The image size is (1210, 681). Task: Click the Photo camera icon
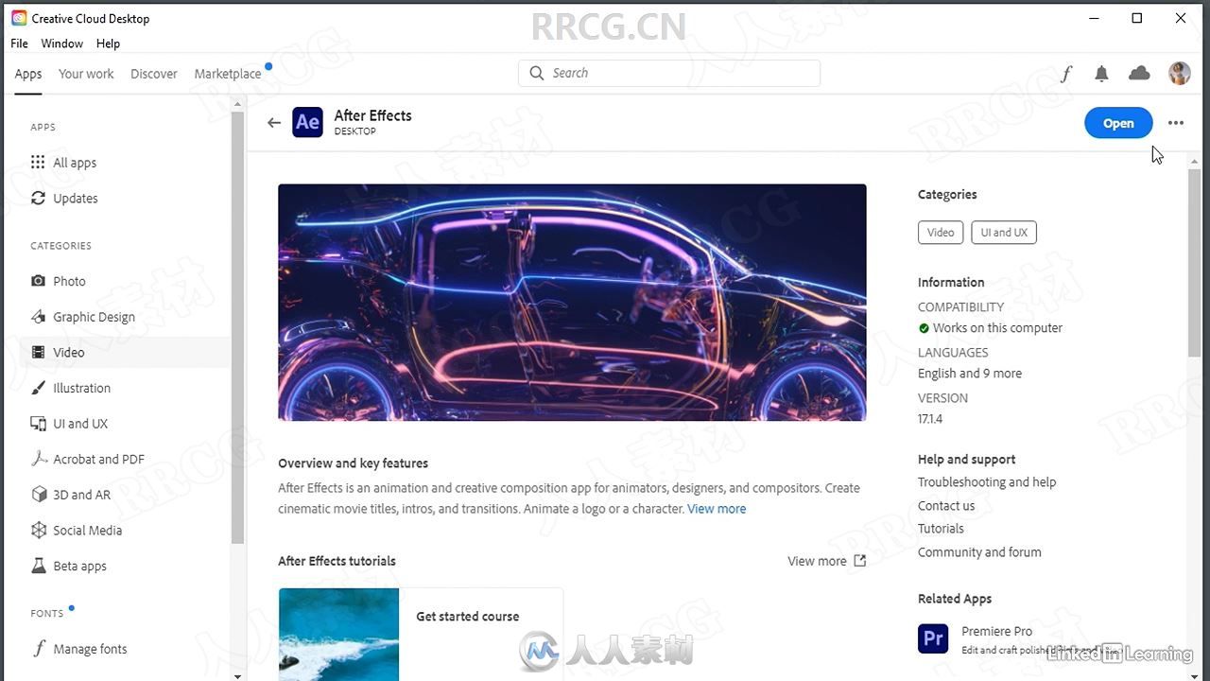click(38, 281)
